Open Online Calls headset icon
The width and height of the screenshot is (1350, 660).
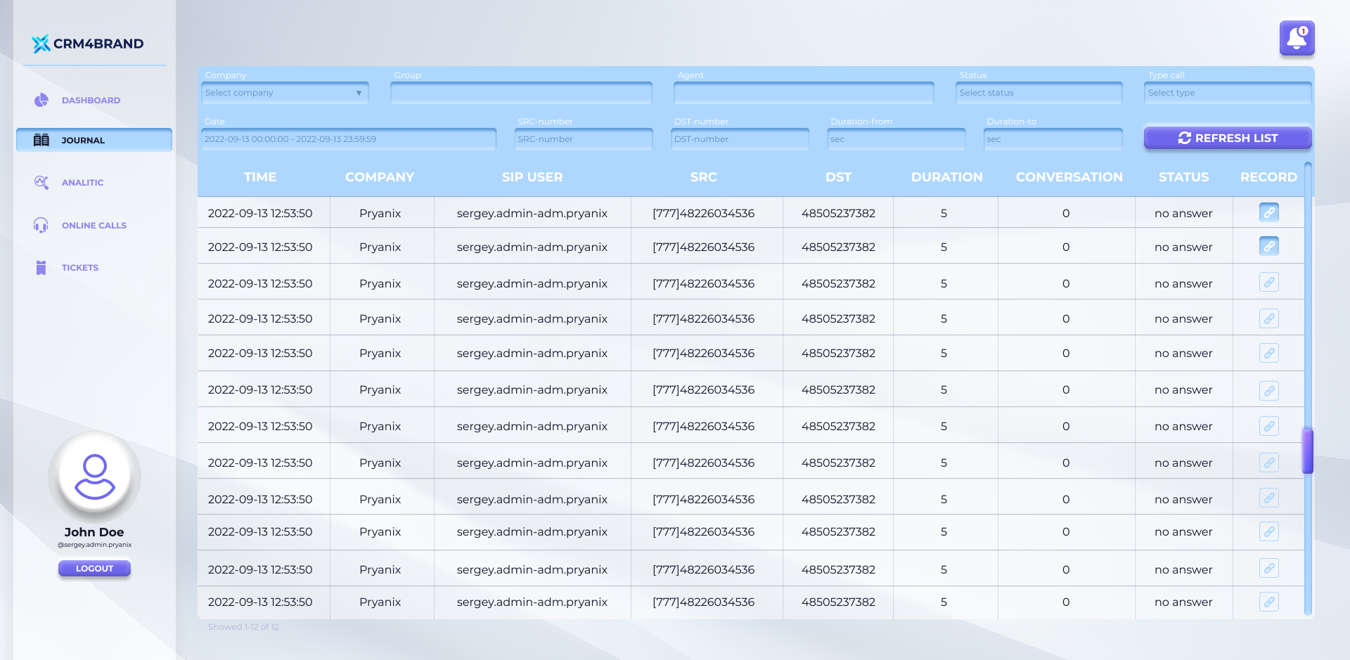point(41,226)
